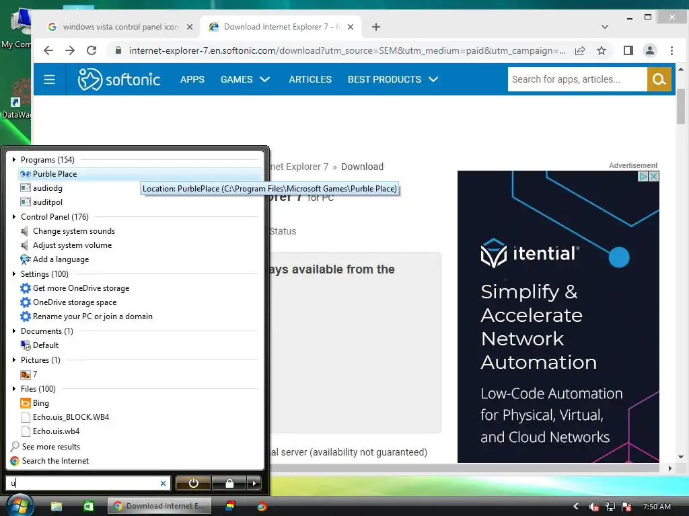Click the power button in start menu

coord(193,483)
